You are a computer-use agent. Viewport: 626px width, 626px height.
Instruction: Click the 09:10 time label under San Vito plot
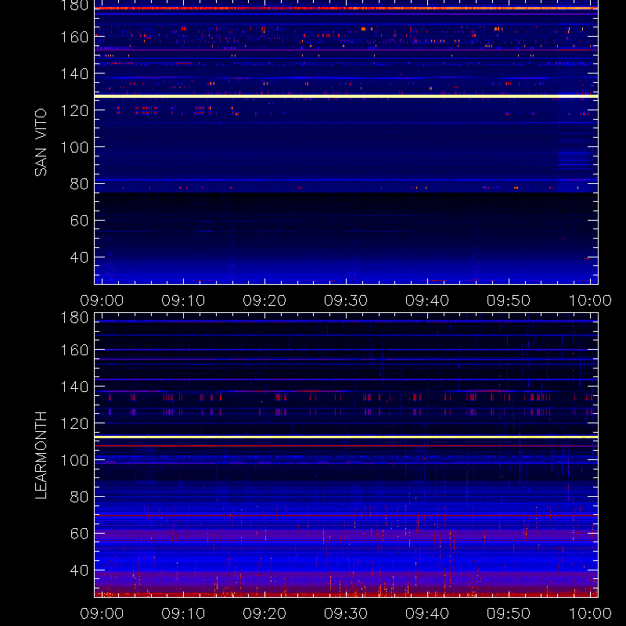[x=183, y=300]
